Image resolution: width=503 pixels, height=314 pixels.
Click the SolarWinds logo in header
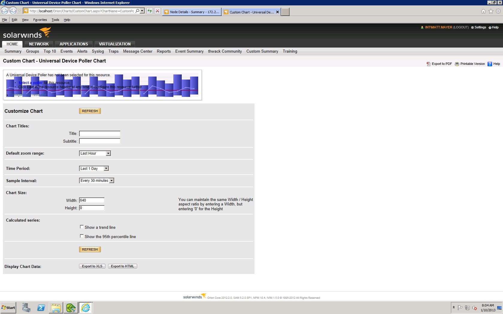click(x=27, y=33)
